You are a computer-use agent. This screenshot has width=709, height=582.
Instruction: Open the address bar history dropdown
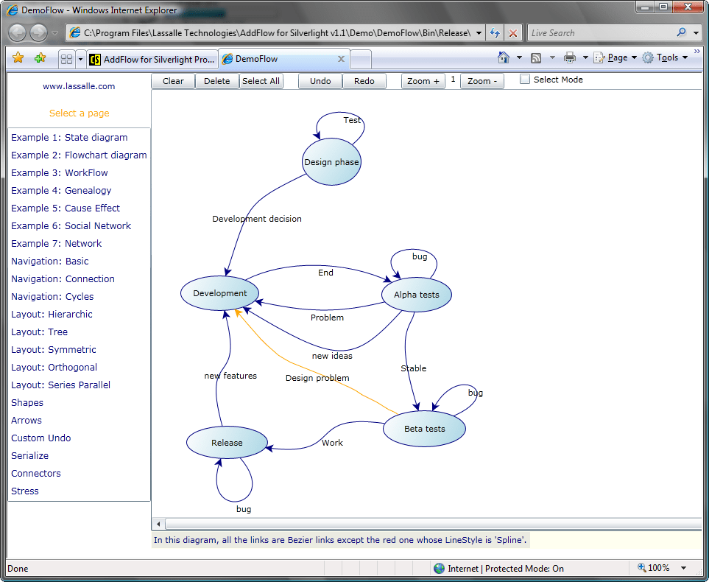(x=477, y=32)
